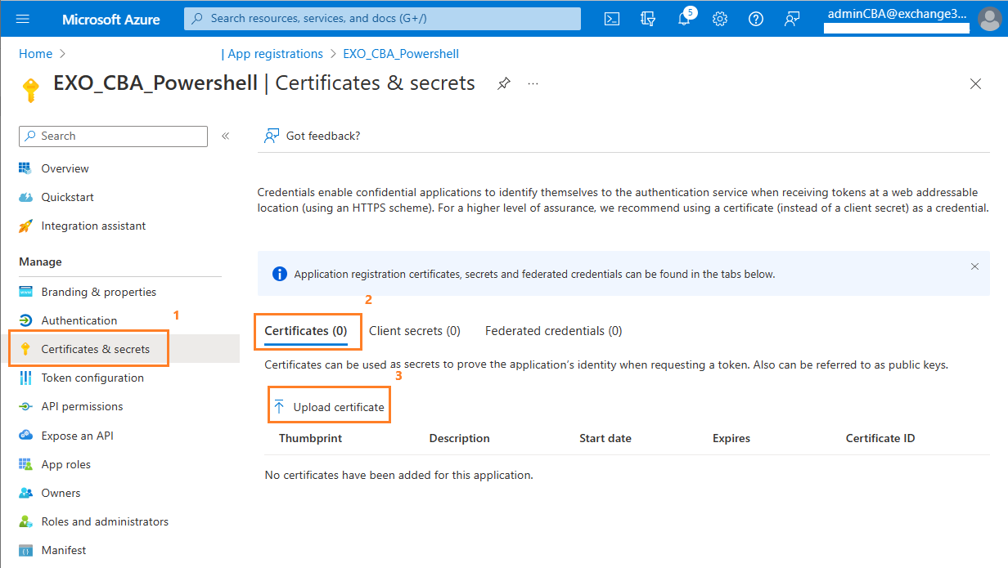Sort by Thumbprint column header
This screenshot has height=568, width=1008.
point(310,438)
